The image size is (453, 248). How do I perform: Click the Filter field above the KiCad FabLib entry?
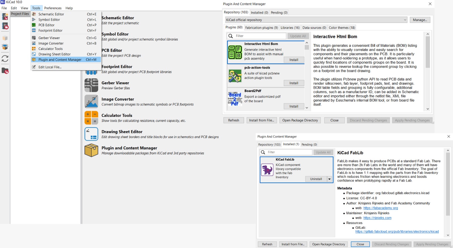point(286,152)
